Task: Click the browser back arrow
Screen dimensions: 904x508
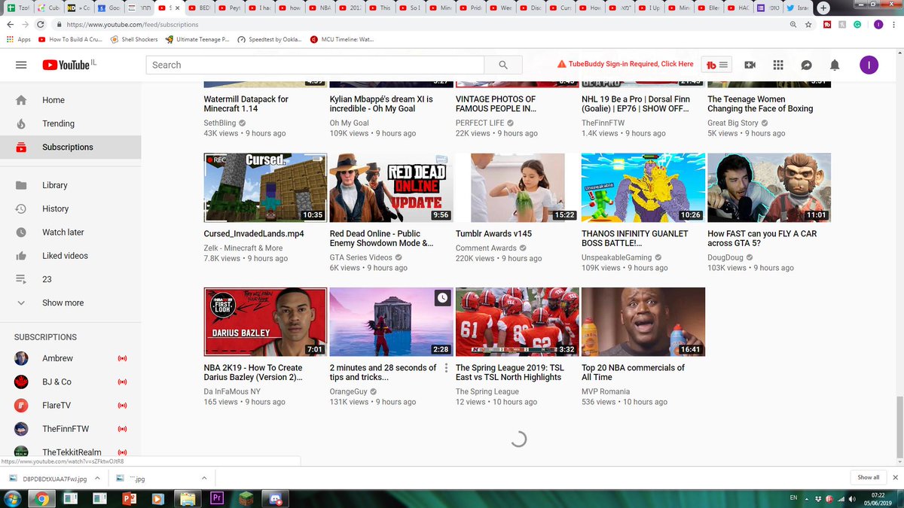Action: (11, 24)
